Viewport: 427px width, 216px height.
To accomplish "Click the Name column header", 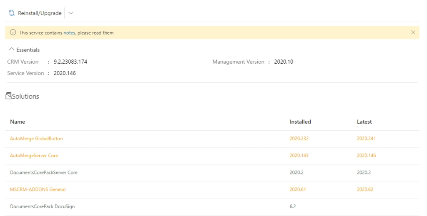I will point(18,122).
